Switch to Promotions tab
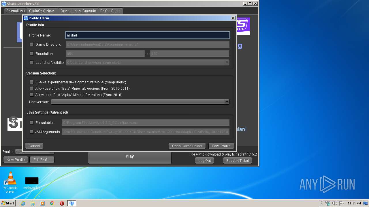This screenshot has width=369, height=207. (16, 11)
